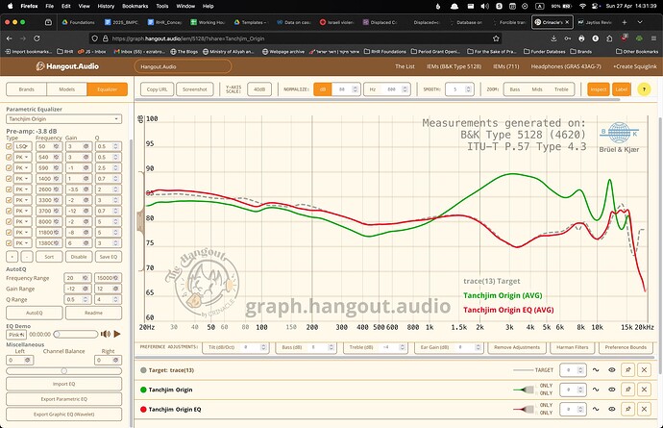Screen dimensions: 663x428
Task: Remove the last EQ filter band
Action: pos(27,257)
